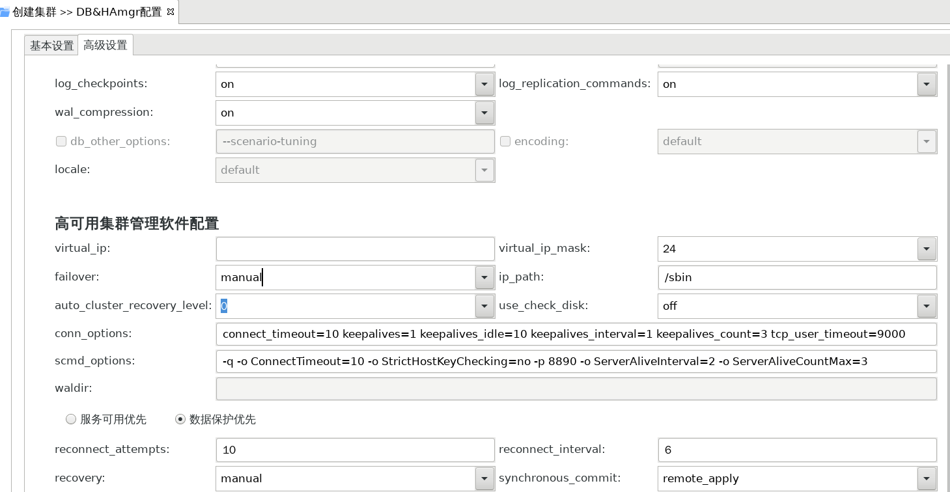Tick the encoding checkbox

[x=505, y=141]
